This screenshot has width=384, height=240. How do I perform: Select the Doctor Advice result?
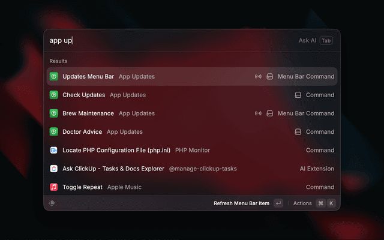click(192, 132)
